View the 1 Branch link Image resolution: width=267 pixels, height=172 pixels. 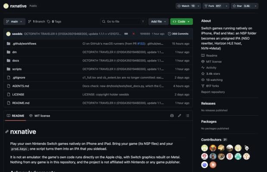click(37, 21)
